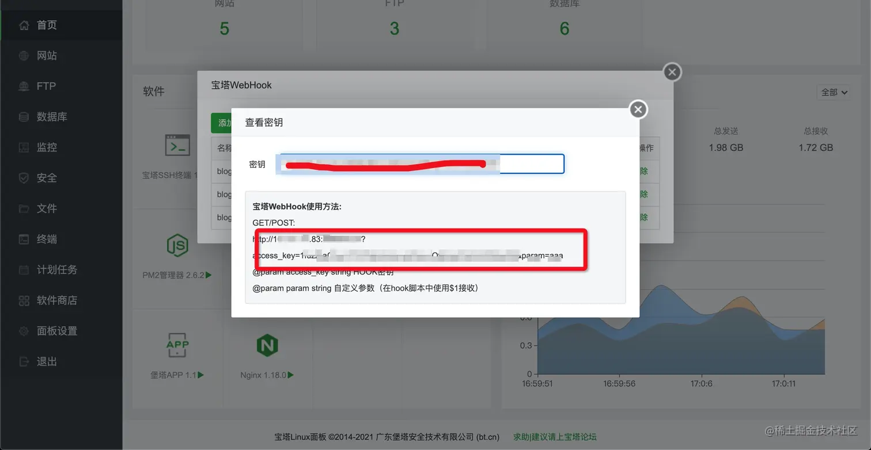Image resolution: width=871 pixels, height=450 pixels.
Task: Click the 自定义参数 param description line
Action: (x=366, y=288)
